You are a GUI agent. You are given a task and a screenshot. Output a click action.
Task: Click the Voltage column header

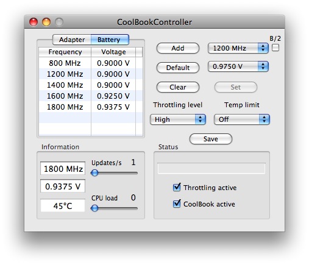pos(113,52)
